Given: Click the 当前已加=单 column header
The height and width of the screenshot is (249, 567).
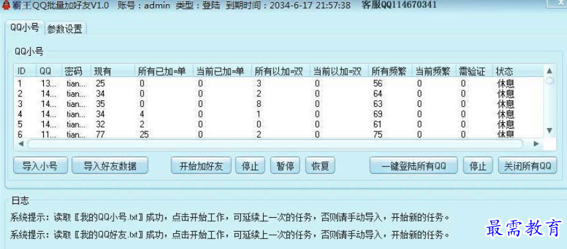Looking at the screenshot, I should point(222,71).
